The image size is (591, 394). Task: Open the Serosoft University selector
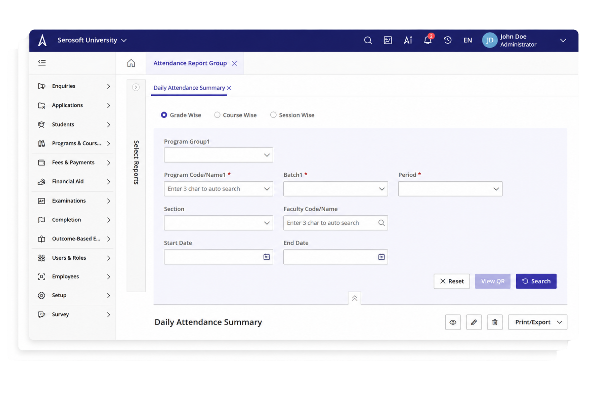pyautogui.click(x=92, y=40)
